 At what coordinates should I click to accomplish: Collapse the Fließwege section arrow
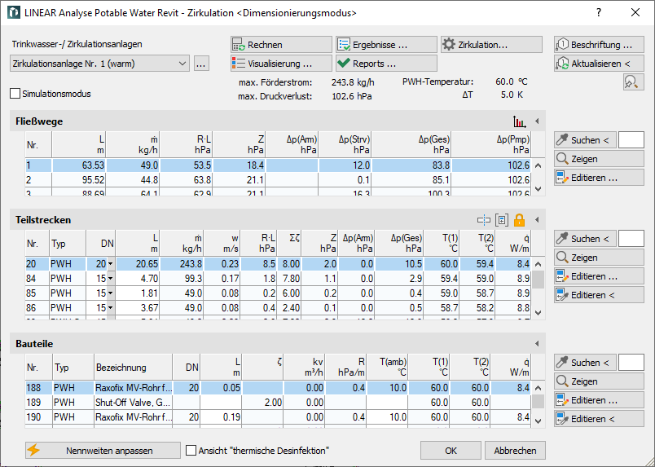coord(537,121)
